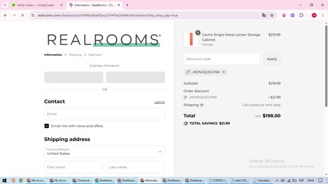Open Brave browser from taskbar
The width and height of the screenshot is (328, 184).
tap(13, 180)
